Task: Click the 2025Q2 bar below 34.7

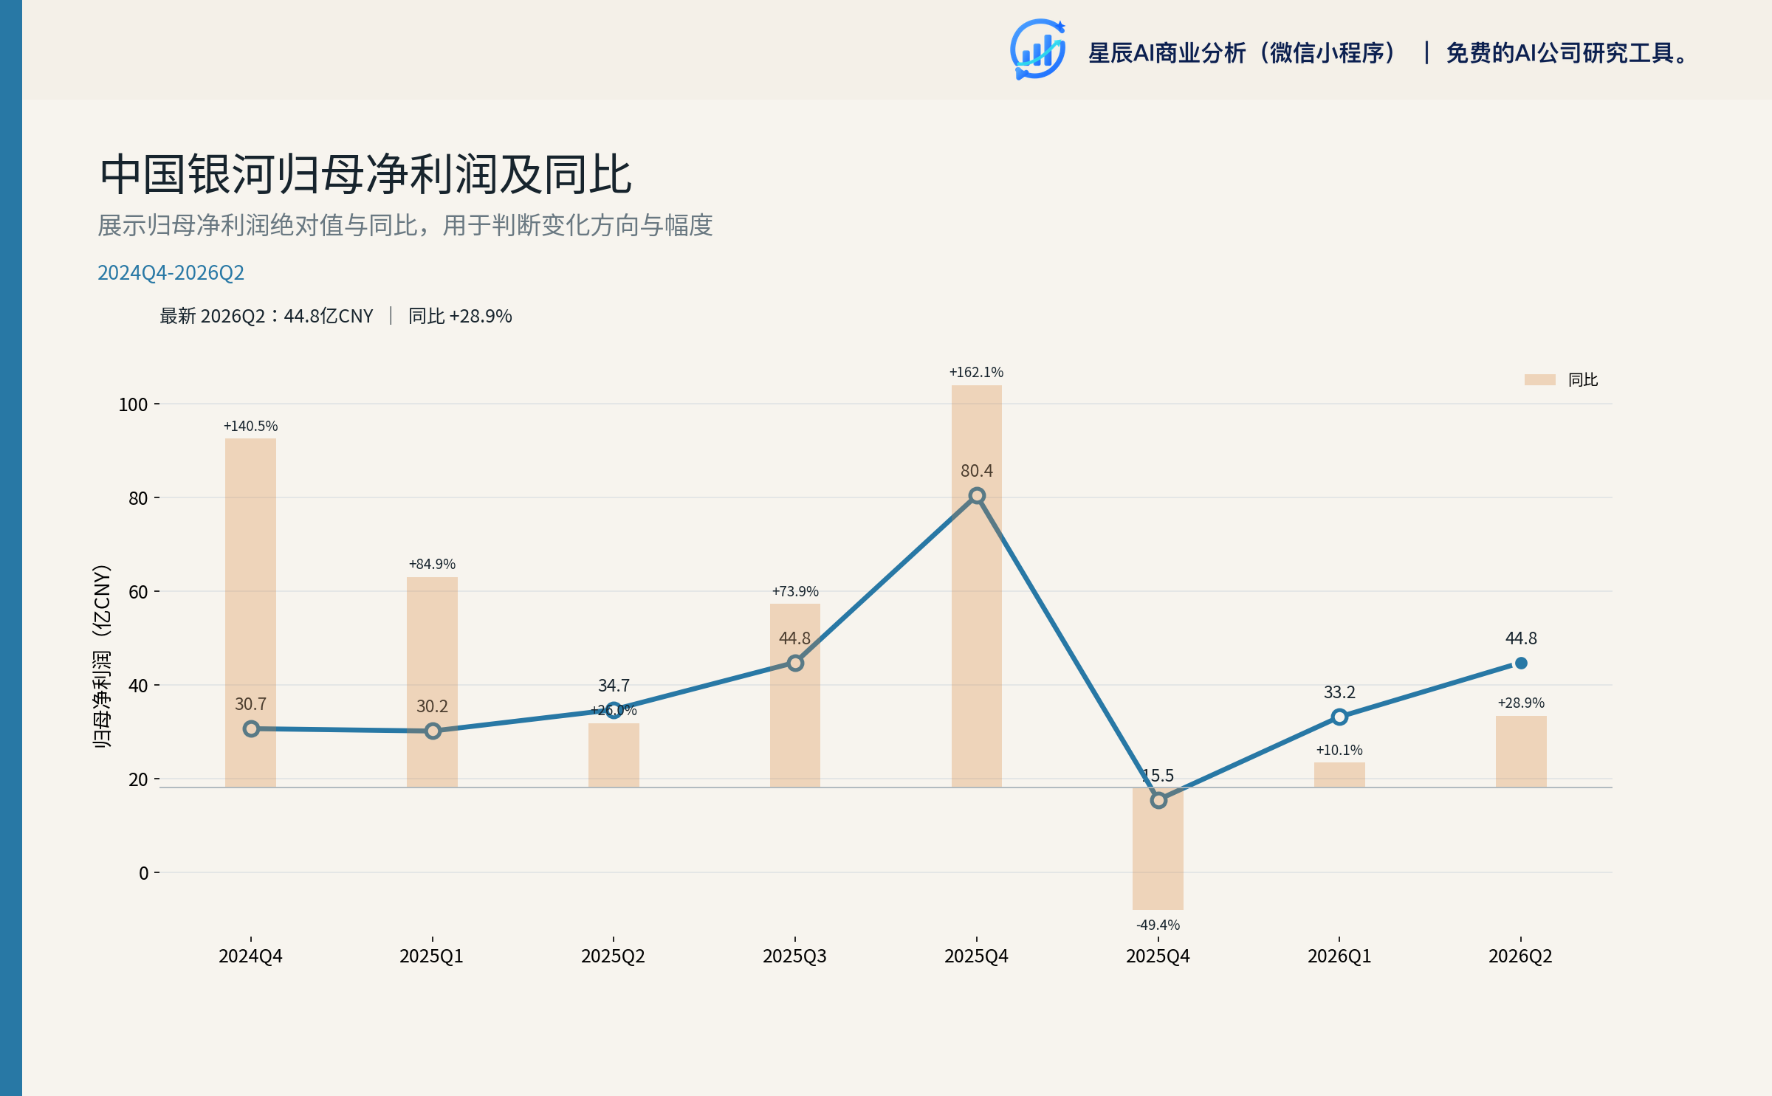Action: tap(614, 755)
